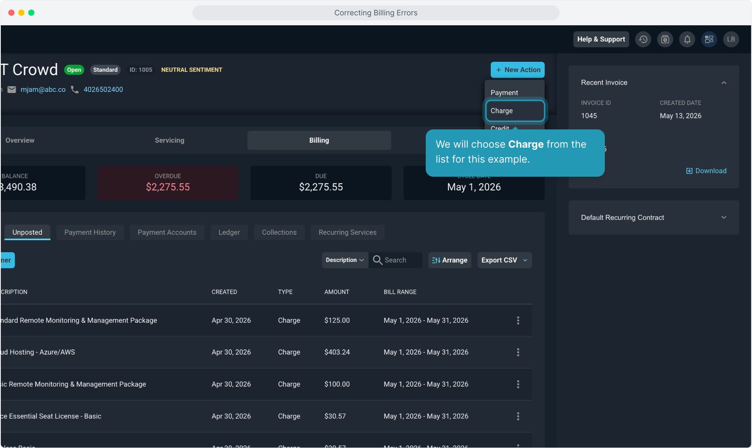Open row menu for the $100.00 charge

(x=518, y=384)
